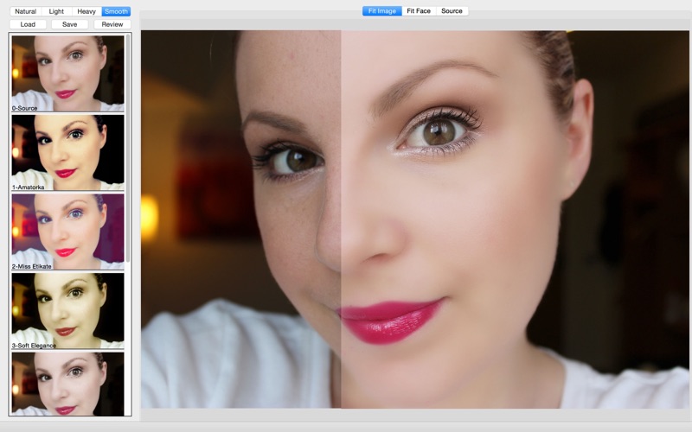Apply the 1-Amatorka preset thumbnail
Screen dimensions: 692x432
[x=68, y=153]
